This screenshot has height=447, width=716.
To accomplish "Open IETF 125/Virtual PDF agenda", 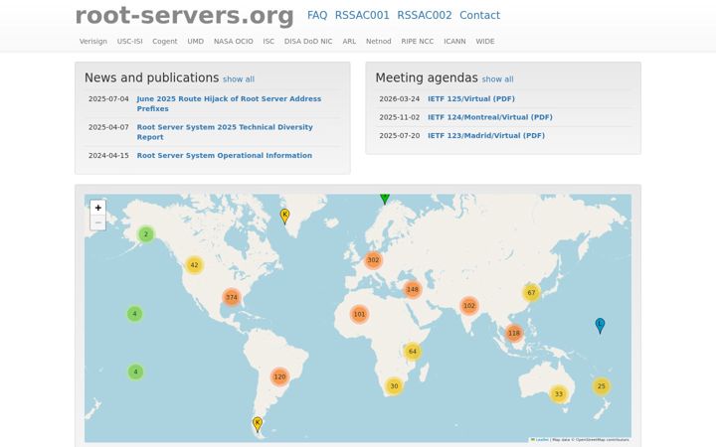I will pos(471,99).
